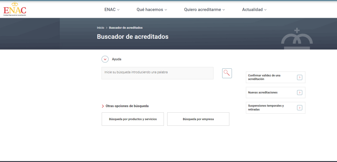Expand the Ayuda chevron circle
The width and height of the screenshot is (337, 162).
click(x=105, y=59)
